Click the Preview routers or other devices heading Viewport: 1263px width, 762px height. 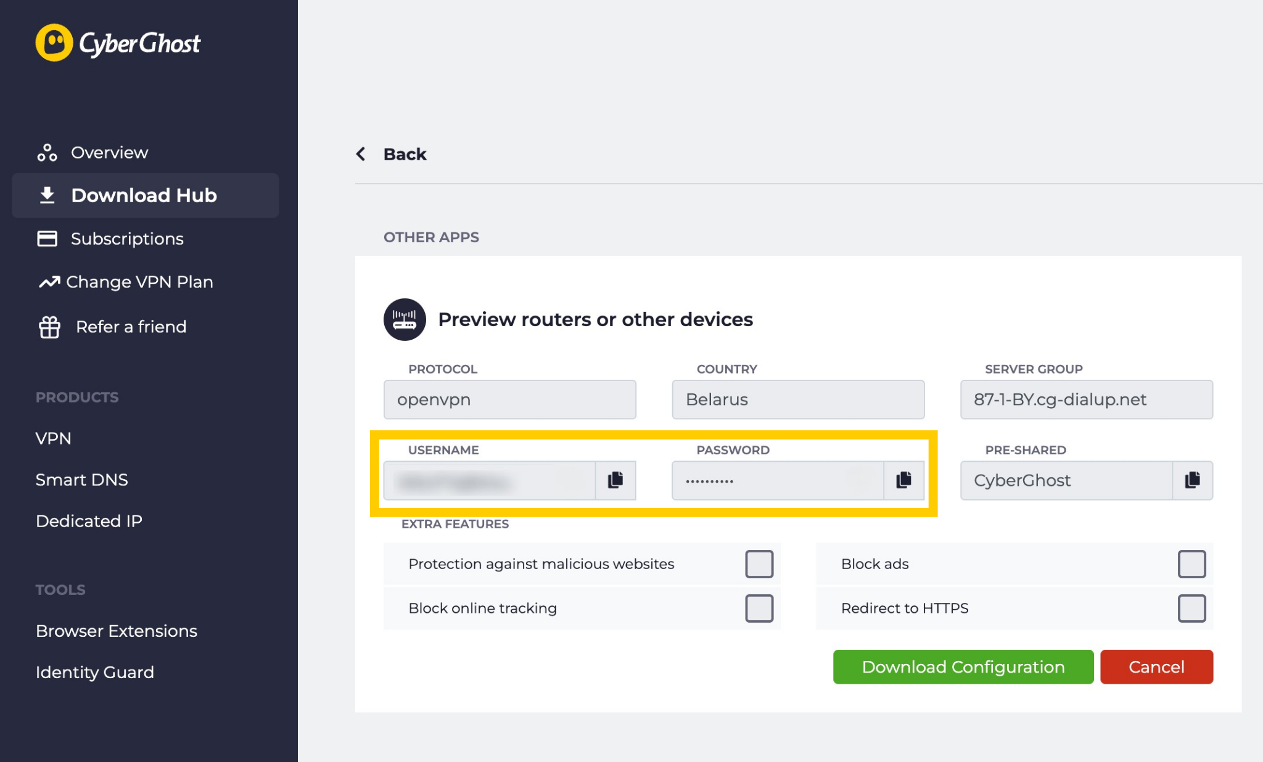click(x=595, y=319)
